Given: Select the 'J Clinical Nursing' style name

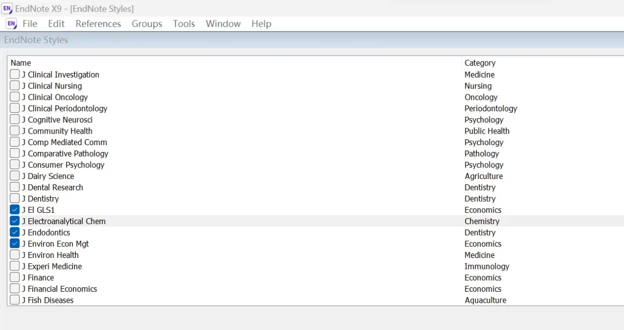Looking at the screenshot, I should pyautogui.click(x=52, y=86).
